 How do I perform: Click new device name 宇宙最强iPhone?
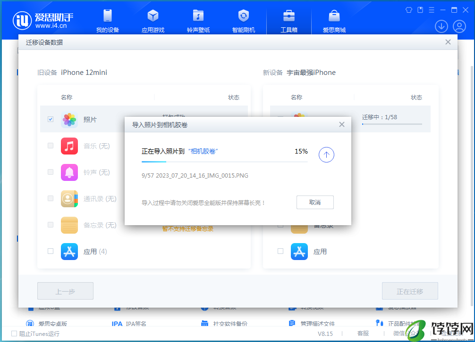pyautogui.click(x=311, y=73)
